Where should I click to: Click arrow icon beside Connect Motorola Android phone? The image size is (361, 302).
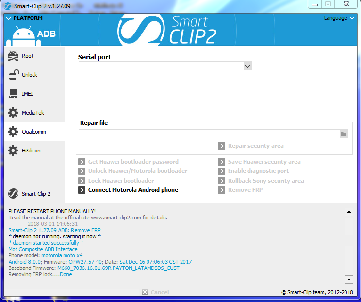click(x=82, y=190)
